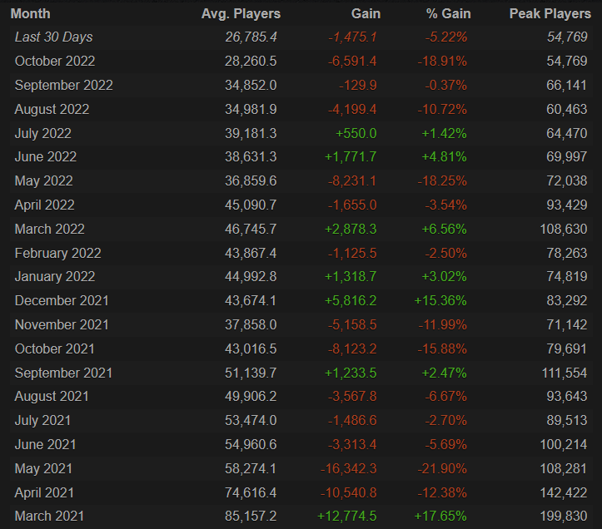Click the % Gain column header
Image resolution: width=602 pixels, height=529 pixels.
pyautogui.click(x=448, y=14)
